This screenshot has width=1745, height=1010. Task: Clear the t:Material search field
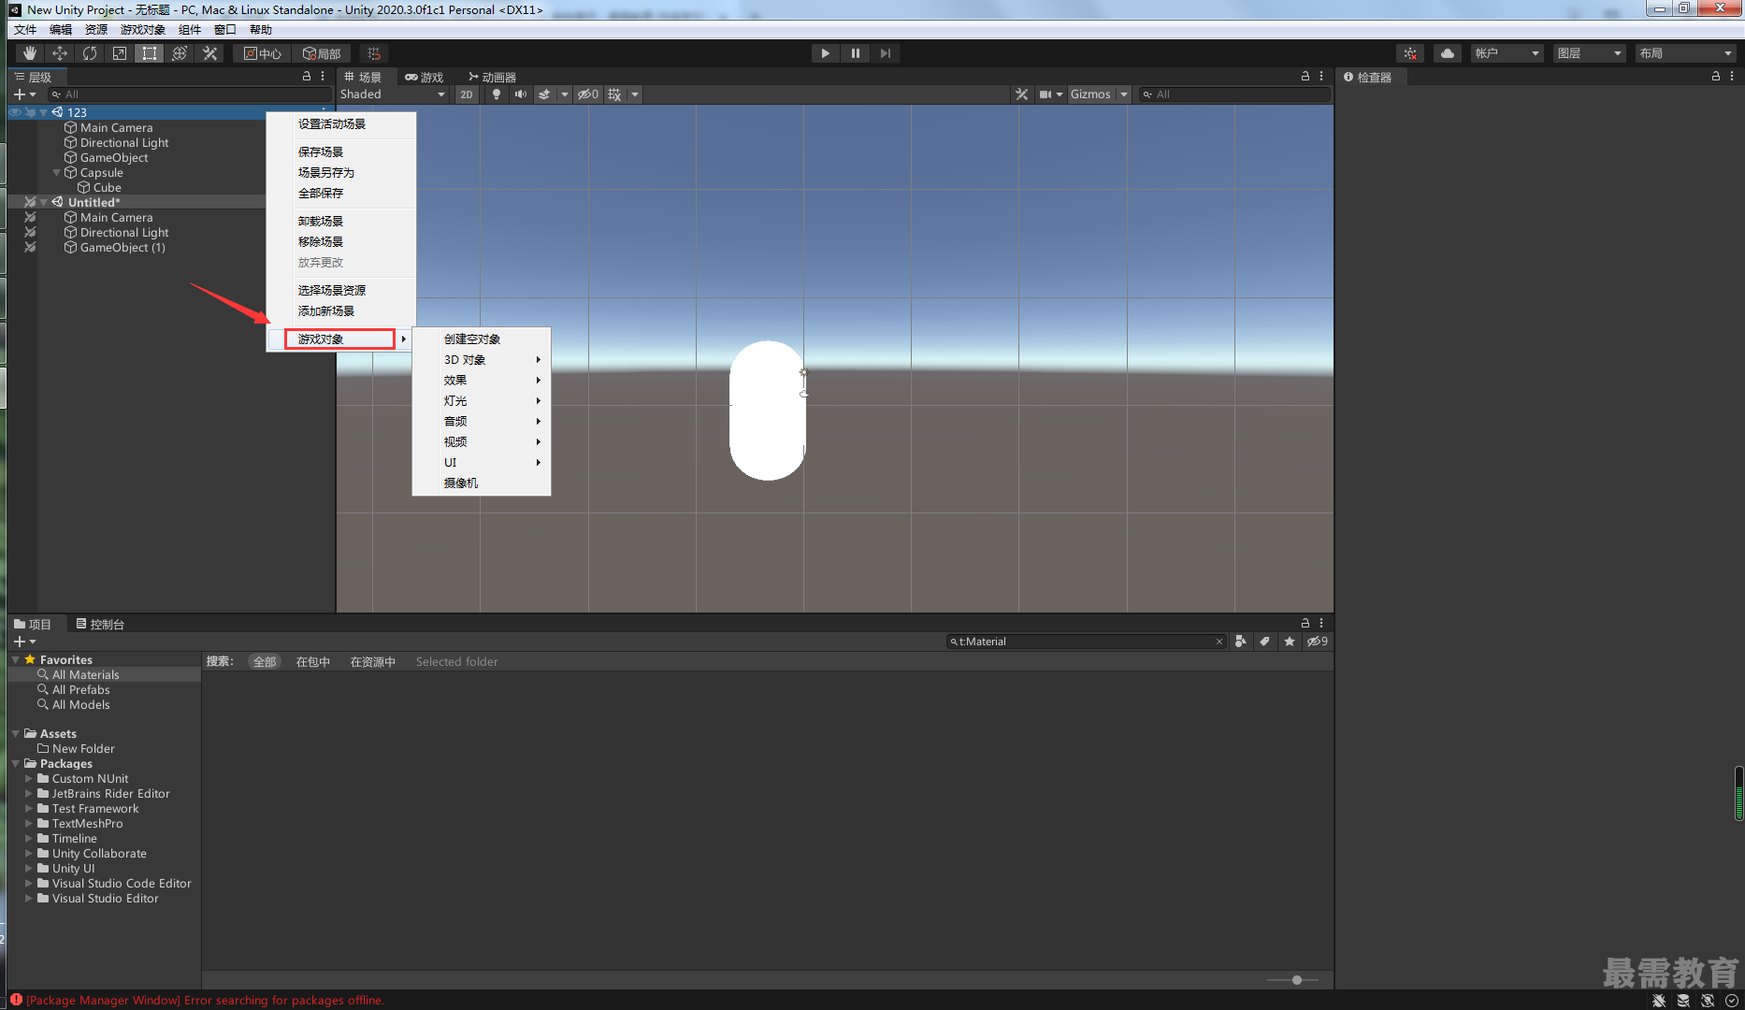pos(1219,642)
